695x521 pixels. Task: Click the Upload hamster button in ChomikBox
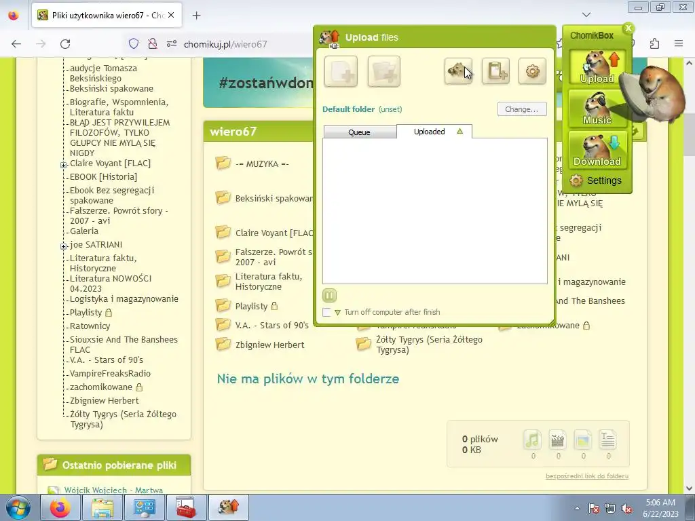click(597, 67)
